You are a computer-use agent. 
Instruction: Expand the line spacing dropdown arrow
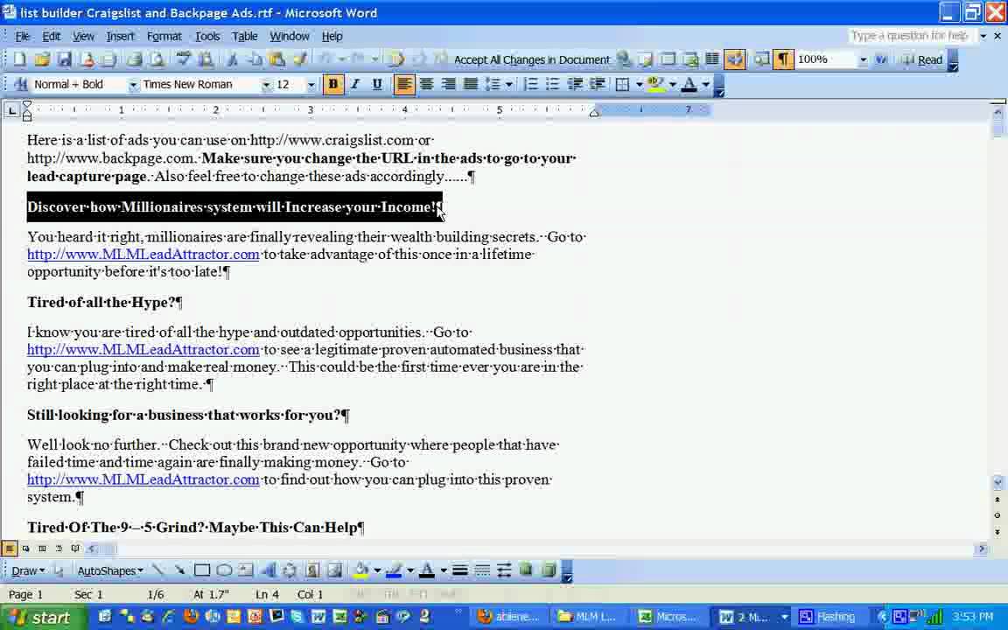click(509, 84)
